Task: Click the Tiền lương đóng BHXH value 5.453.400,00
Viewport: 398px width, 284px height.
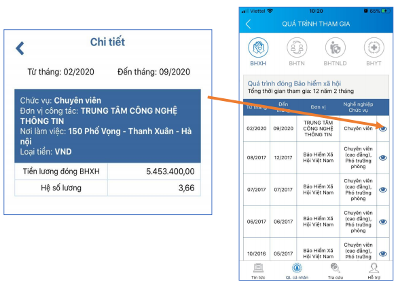Action: pyautogui.click(x=170, y=171)
